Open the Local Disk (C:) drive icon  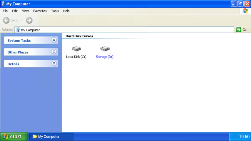tap(76, 49)
